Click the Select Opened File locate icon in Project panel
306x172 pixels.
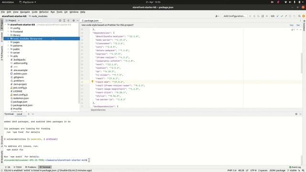60,21
